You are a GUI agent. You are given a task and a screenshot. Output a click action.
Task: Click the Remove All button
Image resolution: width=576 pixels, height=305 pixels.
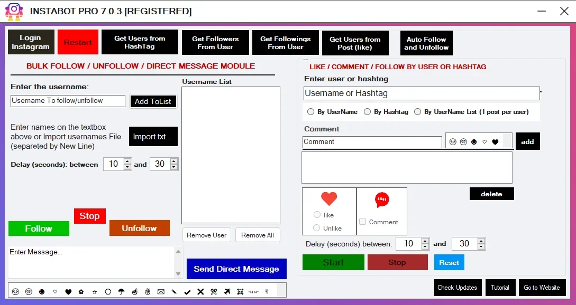pyautogui.click(x=258, y=235)
